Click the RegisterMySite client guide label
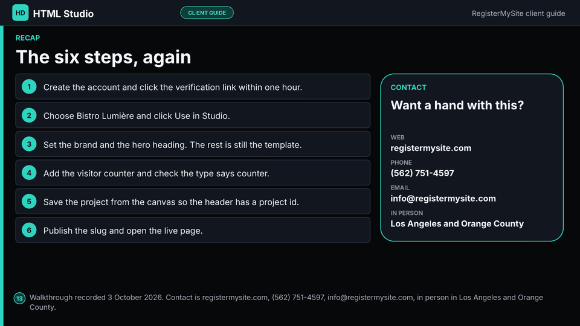This screenshot has width=580, height=326. click(518, 13)
